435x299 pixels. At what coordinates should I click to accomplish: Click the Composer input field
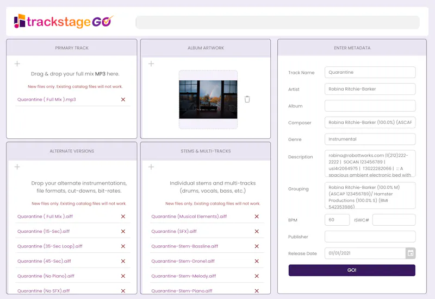pyautogui.click(x=370, y=123)
